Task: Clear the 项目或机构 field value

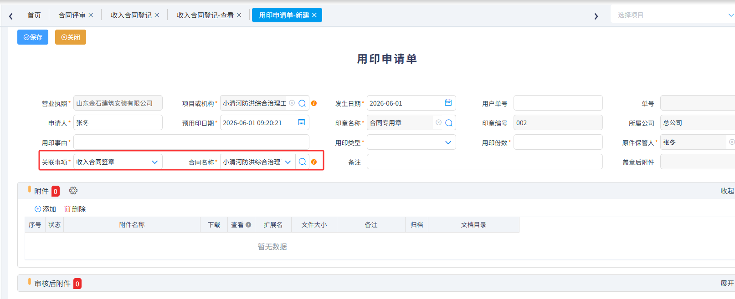Action: pos(292,103)
